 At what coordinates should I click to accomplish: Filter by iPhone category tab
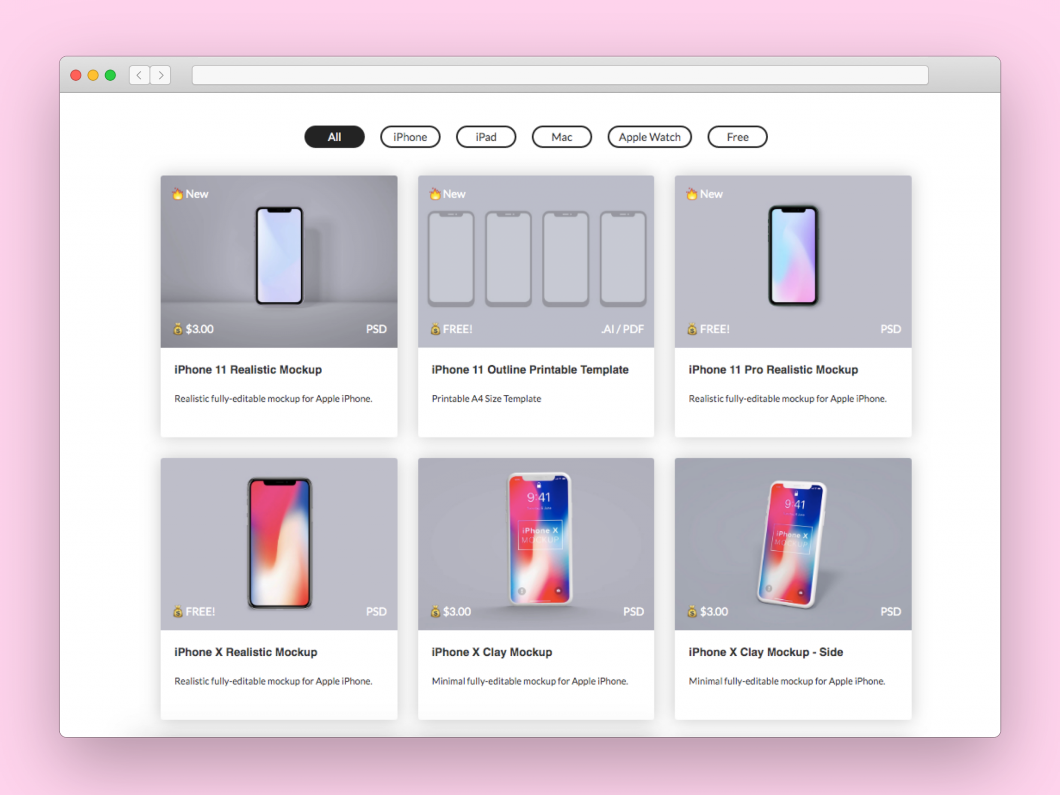[410, 136]
